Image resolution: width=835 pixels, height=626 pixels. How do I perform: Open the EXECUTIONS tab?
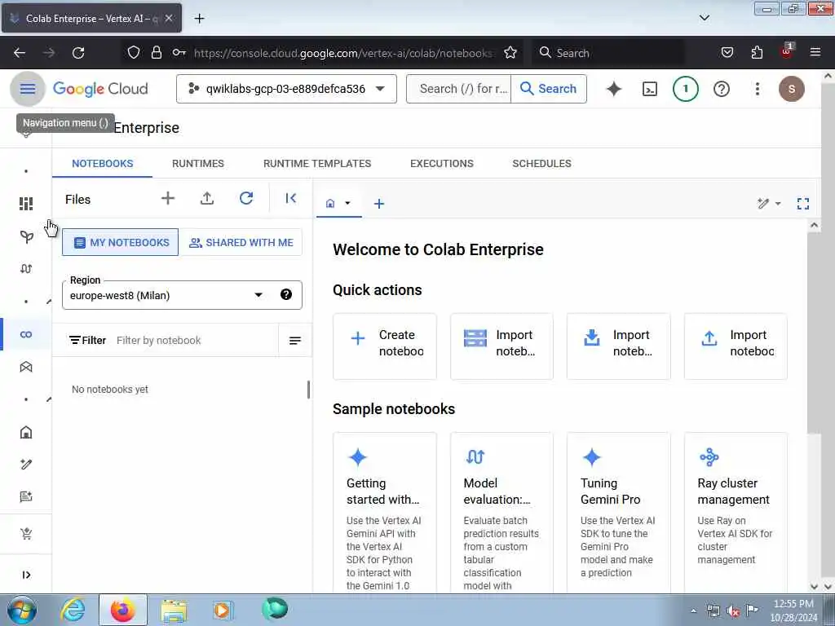[x=441, y=163]
